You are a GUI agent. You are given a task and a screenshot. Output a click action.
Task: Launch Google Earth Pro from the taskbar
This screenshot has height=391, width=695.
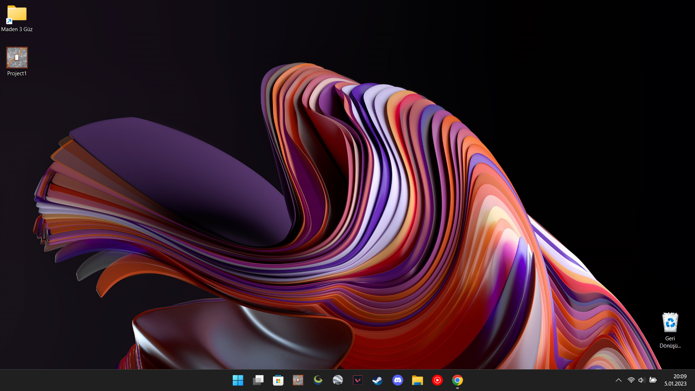(x=338, y=380)
